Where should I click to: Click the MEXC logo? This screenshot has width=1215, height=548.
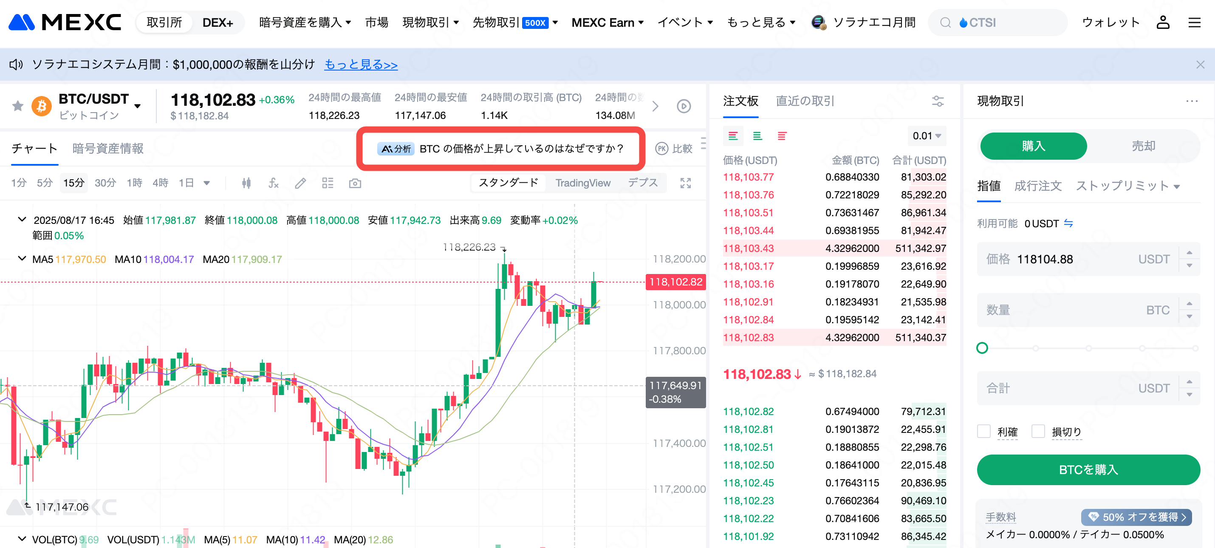coord(65,22)
